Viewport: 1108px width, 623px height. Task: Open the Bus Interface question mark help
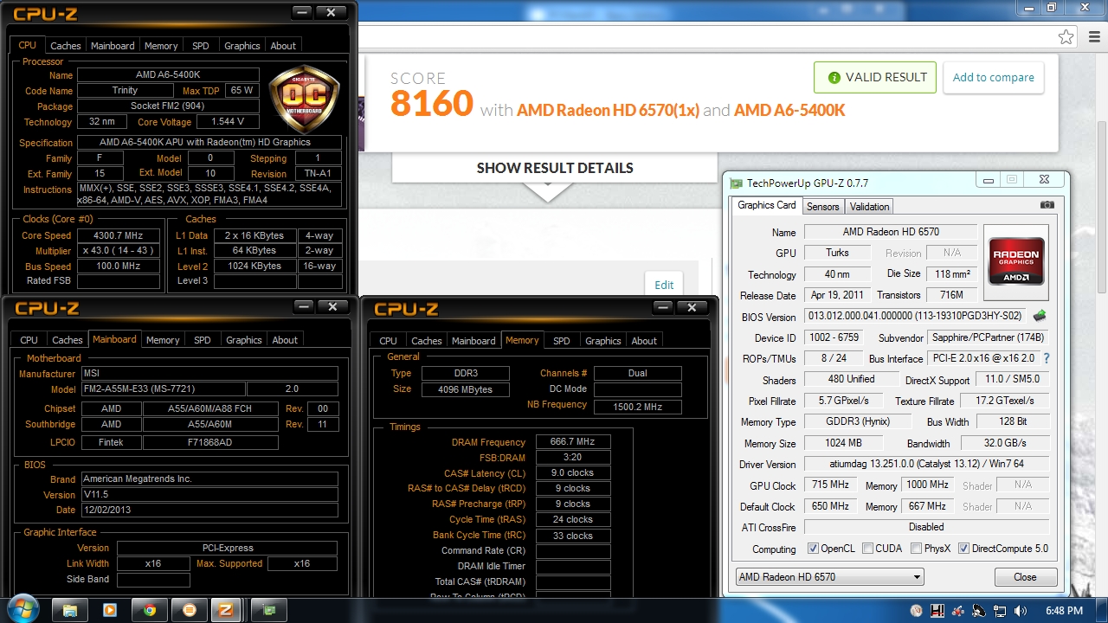pyautogui.click(x=1046, y=358)
